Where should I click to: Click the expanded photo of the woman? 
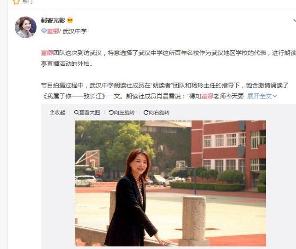(x=170, y=183)
